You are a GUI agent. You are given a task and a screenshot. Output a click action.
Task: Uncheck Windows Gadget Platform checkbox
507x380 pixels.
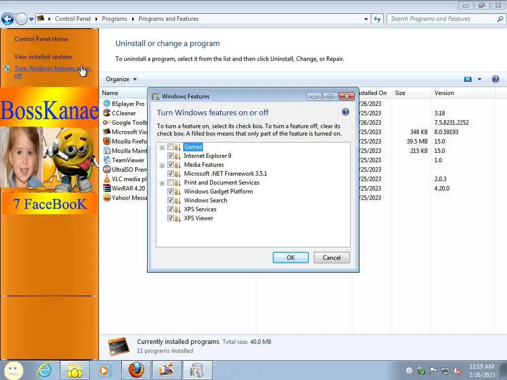[170, 191]
